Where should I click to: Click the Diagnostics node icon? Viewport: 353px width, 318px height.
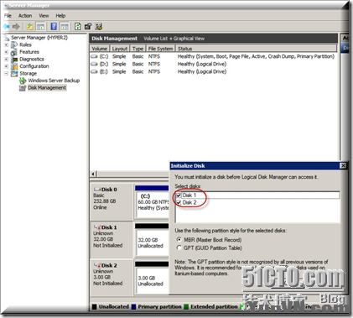tap(14, 60)
